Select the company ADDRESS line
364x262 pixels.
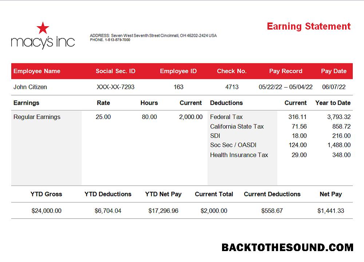[153, 36]
